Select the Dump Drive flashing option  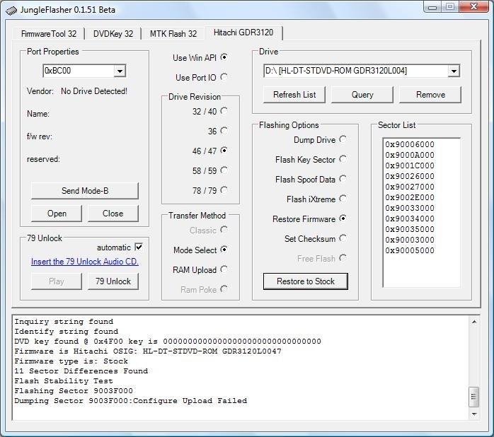click(343, 139)
